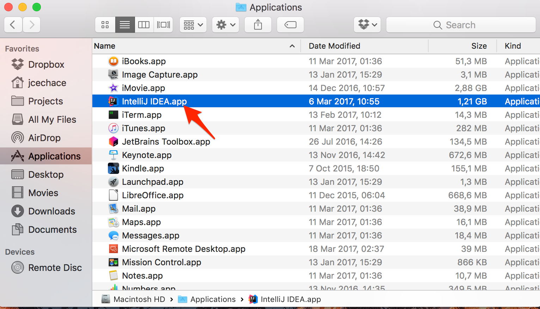Select the iBooks.app file name
The image size is (540, 309).
[x=144, y=61]
